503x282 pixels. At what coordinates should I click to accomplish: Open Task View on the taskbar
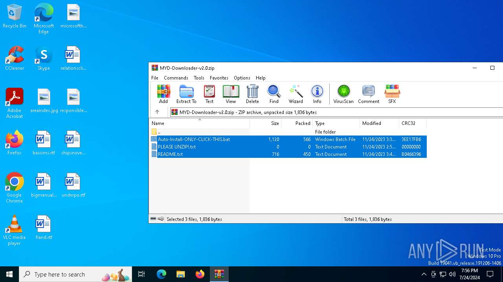click(x=141, y=274)
